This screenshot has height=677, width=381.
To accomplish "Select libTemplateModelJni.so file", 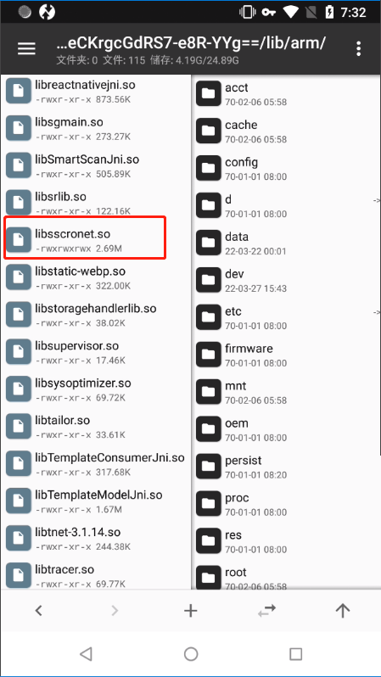I will (96, 501).
